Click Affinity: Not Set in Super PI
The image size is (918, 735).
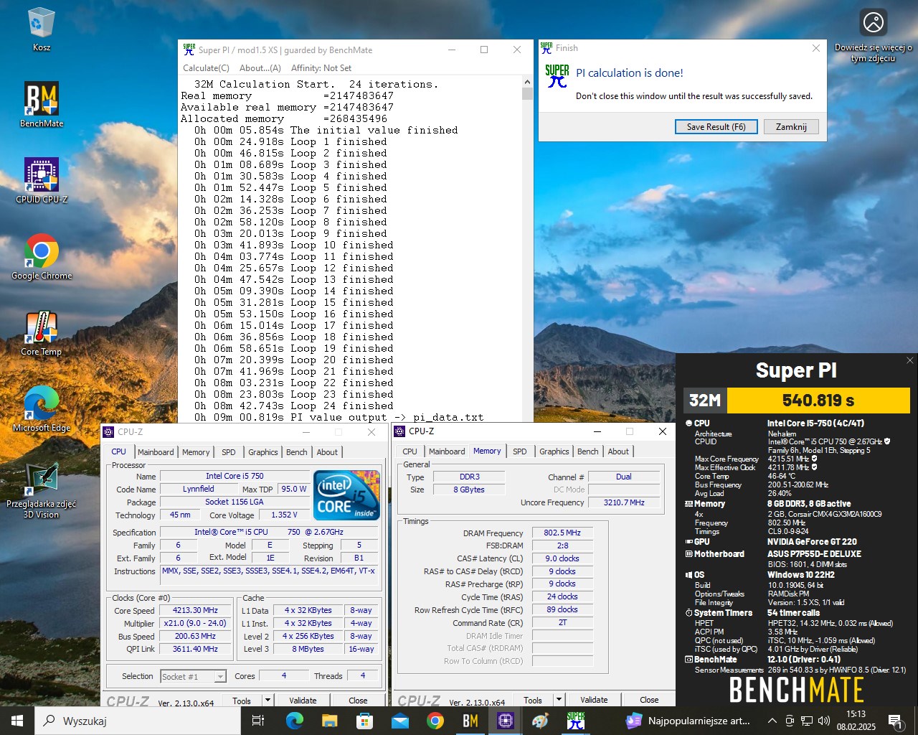tap(321, 68)
